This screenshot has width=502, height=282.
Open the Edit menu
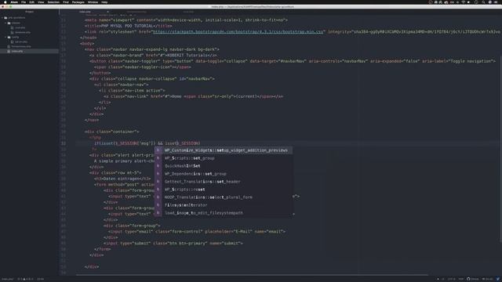pos(31,2)
